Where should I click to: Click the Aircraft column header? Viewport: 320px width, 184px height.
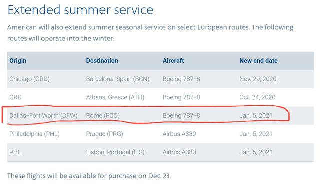[x=173, y=61]
